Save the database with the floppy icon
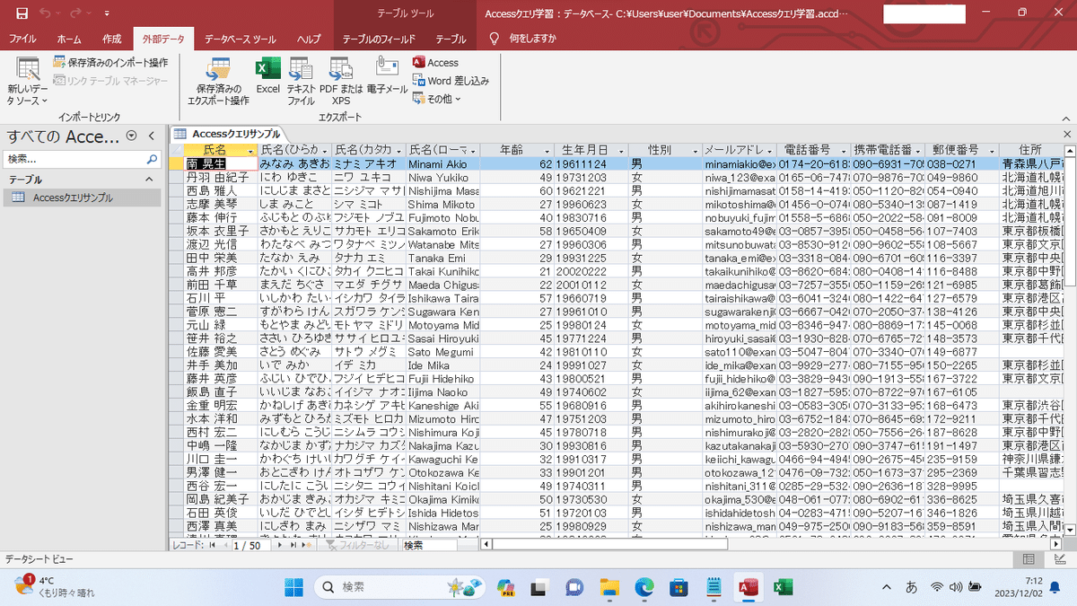Viewport: 1077px width, 606px height. pyautogui.click(x=21, y=13)
